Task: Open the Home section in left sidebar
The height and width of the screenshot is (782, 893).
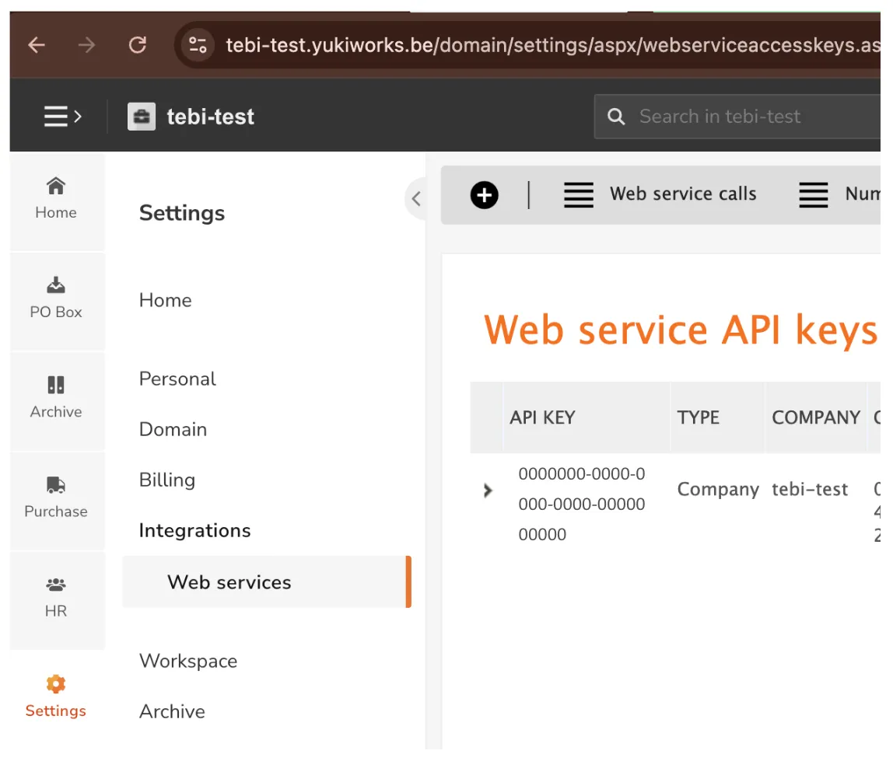Action: point(56,198)
